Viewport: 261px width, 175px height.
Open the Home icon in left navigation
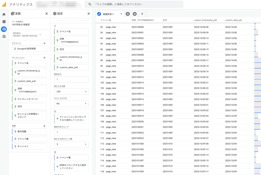pos(4,14)
